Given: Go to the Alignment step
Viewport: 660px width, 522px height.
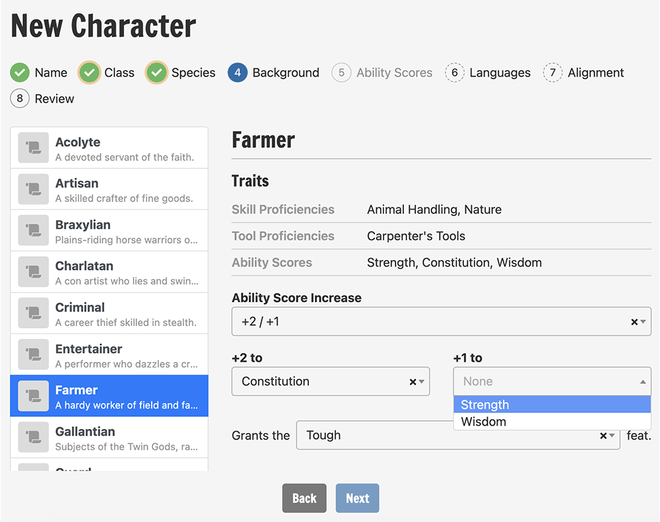Looking at the screenshot, I should (595, 73).
